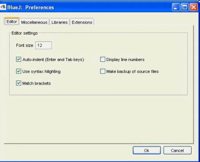Click the BlueJ: Preferences title text
This screenshot has width=200, height=162.
point(31,8)
